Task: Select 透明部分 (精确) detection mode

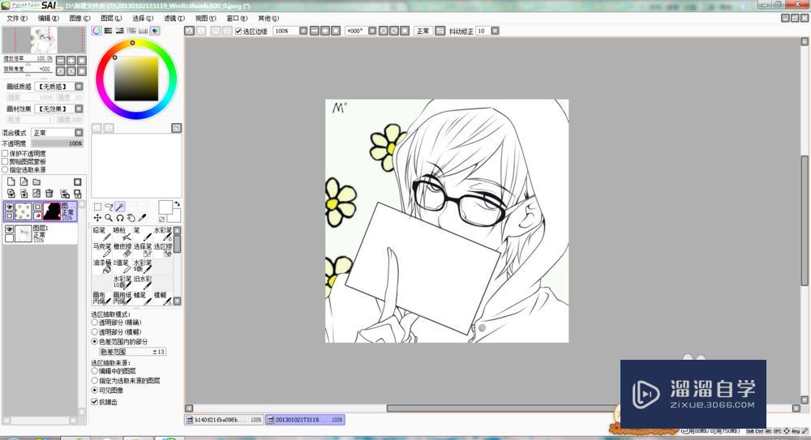Action: click(x=95, y=323)
